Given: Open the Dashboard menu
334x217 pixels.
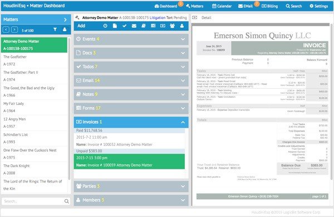Looking at the screenshot, I should click(x=166, y=6).
